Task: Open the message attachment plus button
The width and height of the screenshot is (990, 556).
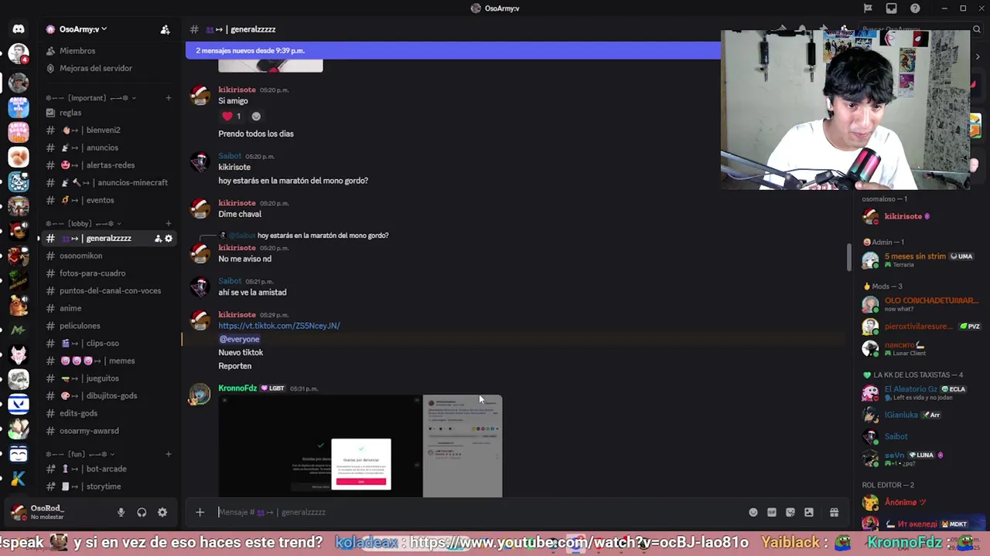Action: click(x=200, y=512)
